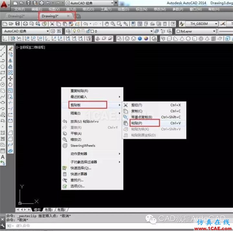Viewport: 233px width, 231px height.
Task: Open the 编辑(E) menu
Action: [x=37, y=9]
